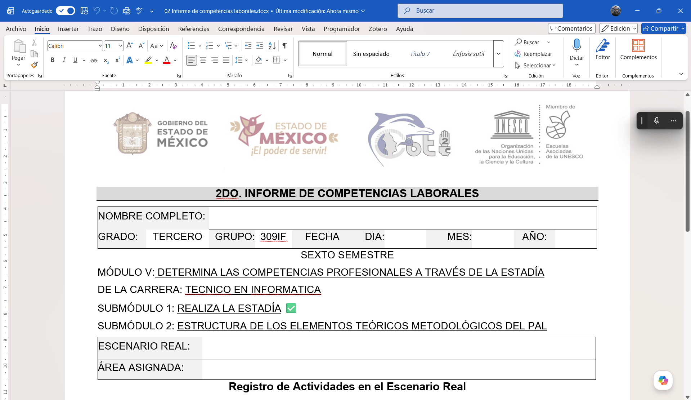Open the Archivo menu
Viewport: 691px width, 400px height.
(x=16, y=29)
